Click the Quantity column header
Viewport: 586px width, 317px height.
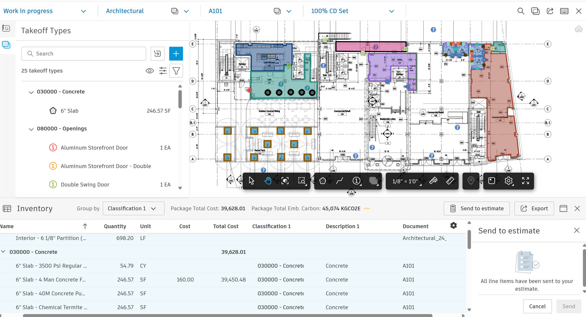coord(115,226)
